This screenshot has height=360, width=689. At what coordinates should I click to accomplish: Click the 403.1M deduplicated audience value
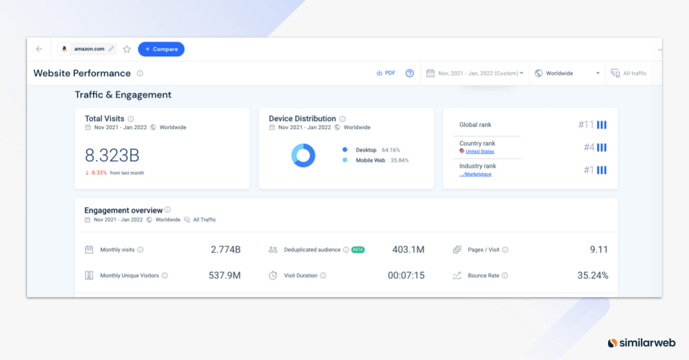coord(408,250)
